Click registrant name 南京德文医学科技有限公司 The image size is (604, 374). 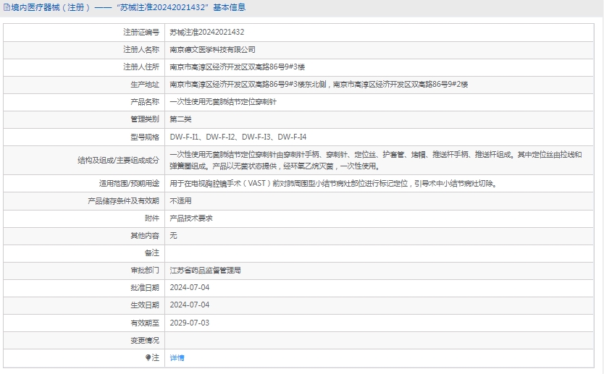212,50
